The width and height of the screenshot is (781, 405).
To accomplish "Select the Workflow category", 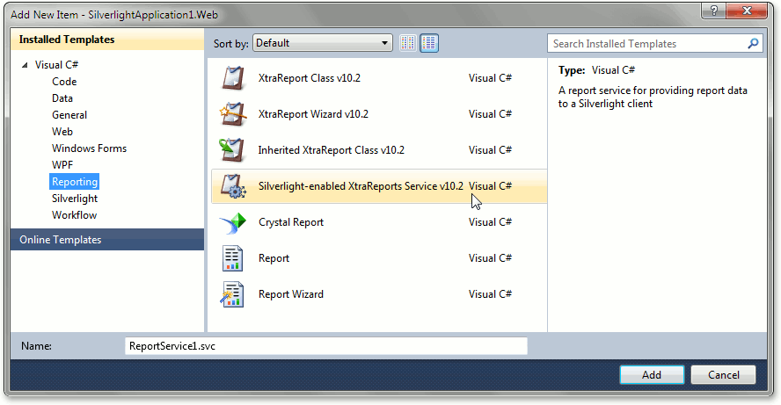I will coord(74,215).
